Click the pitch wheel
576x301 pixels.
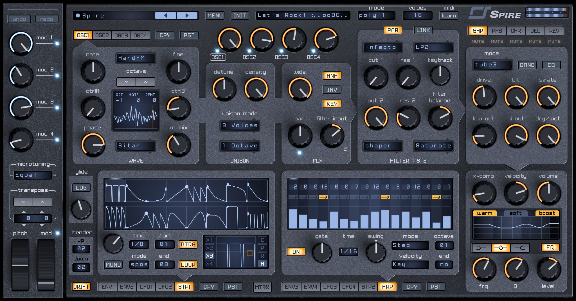20,264
